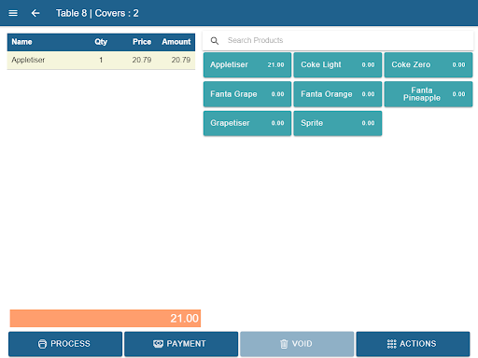The image size is (478, 358).
Task: Select the Appletiser order line row
Action: [x=101, y=60]
